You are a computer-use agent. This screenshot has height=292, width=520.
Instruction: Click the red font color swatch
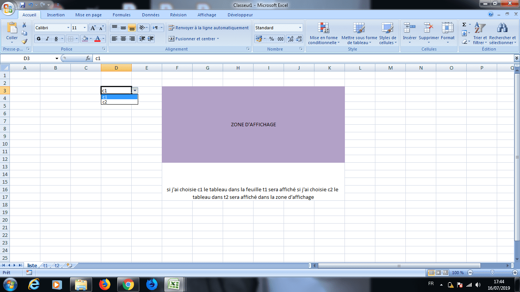pos(97,39)
